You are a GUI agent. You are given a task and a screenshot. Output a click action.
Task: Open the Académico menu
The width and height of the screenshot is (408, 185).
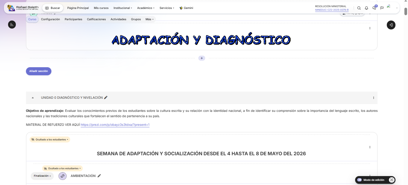coord(146,8)
